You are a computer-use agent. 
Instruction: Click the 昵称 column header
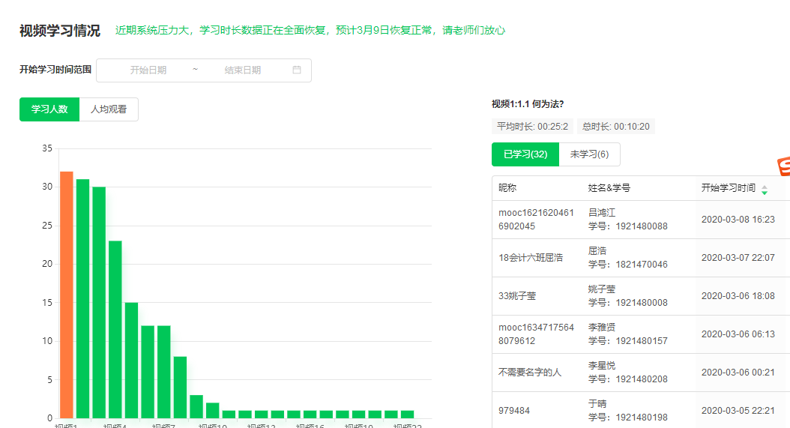click(507, 188)
